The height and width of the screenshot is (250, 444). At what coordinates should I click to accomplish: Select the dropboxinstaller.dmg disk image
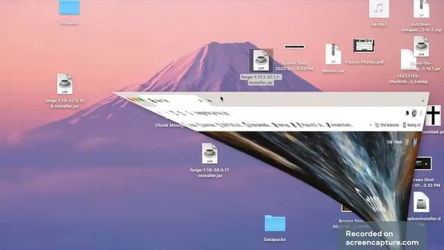click(421, 202)
